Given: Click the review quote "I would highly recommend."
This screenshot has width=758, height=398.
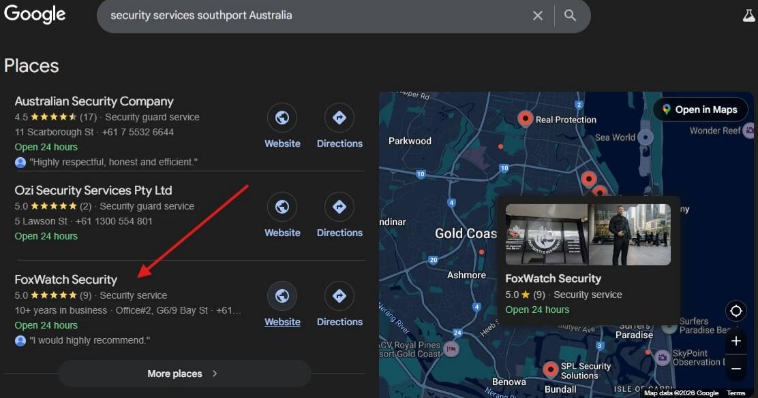Looking at the screenshot, I should (x=89, y=341).
